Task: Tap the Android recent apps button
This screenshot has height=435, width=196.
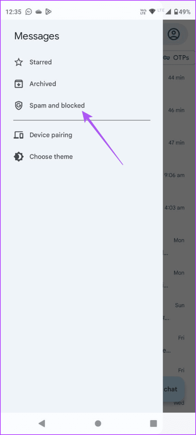Action: [153, 423]
